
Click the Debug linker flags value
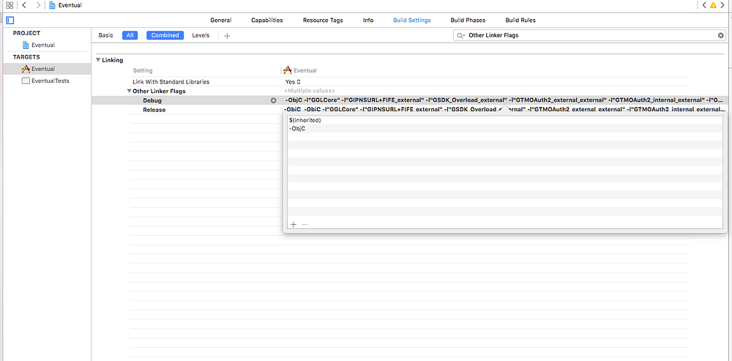(504, 100)
